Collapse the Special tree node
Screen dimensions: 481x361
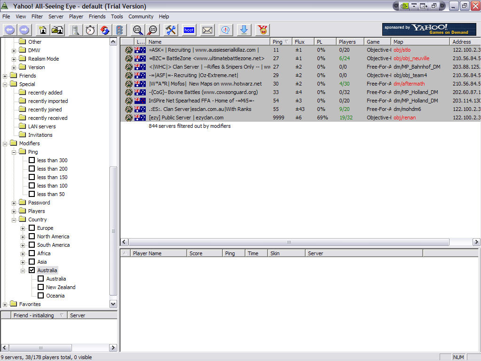(x=5, y=85)
